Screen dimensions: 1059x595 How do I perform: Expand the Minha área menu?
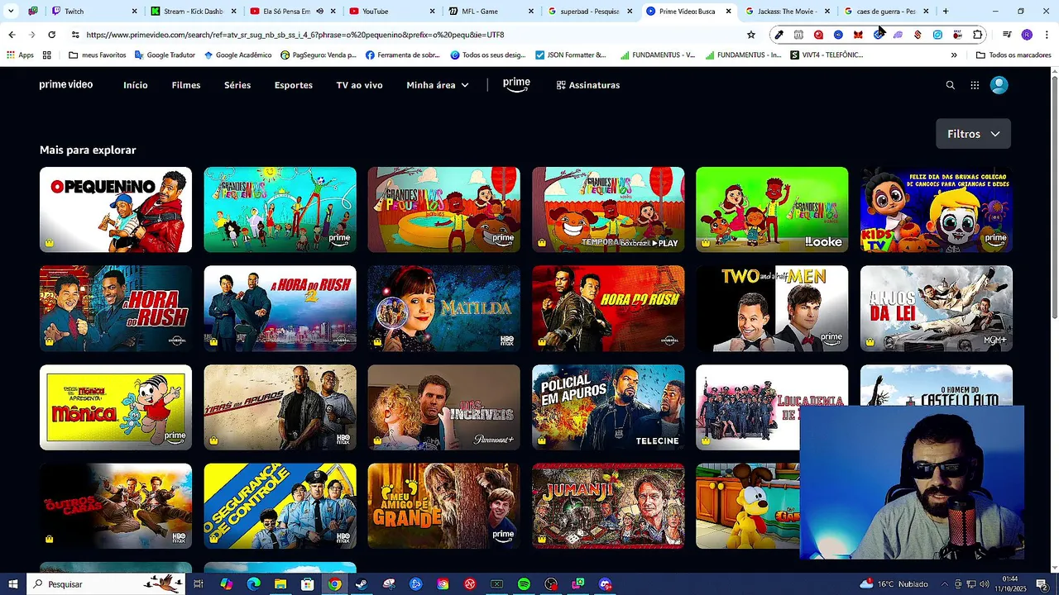pos(438,85)
